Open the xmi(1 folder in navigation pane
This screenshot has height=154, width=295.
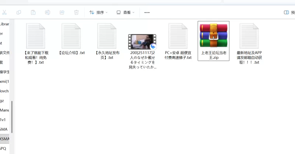point(4,82)
